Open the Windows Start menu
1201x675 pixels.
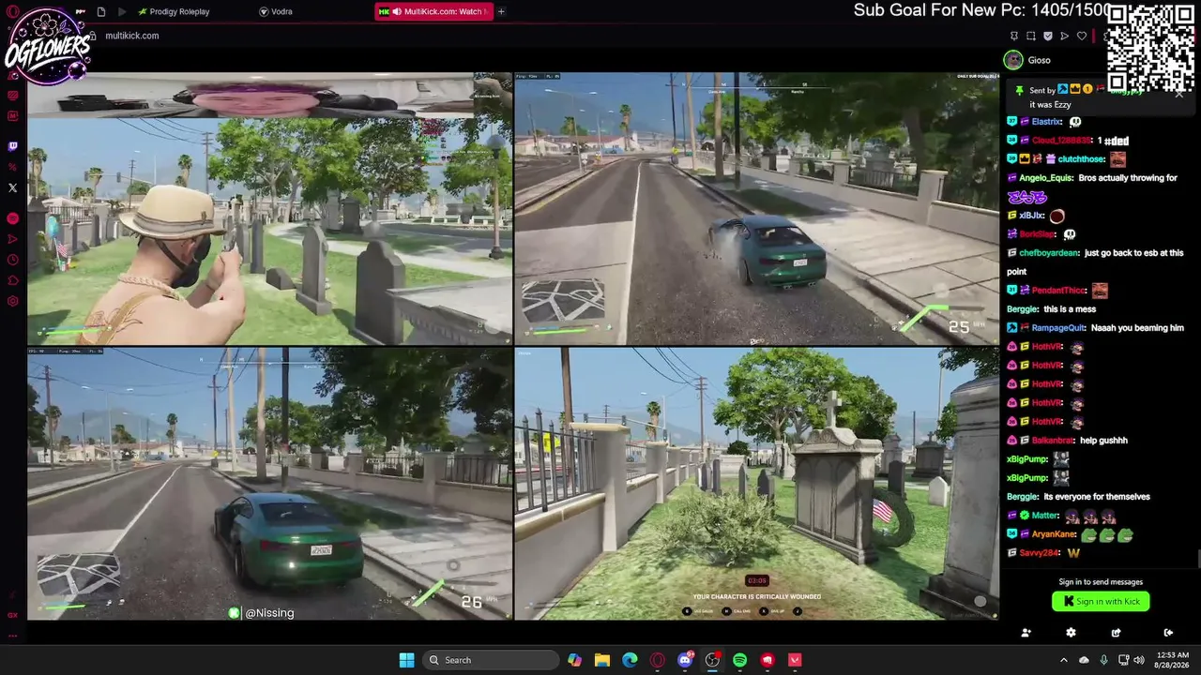pyautogui.click(x=406, y=660)
